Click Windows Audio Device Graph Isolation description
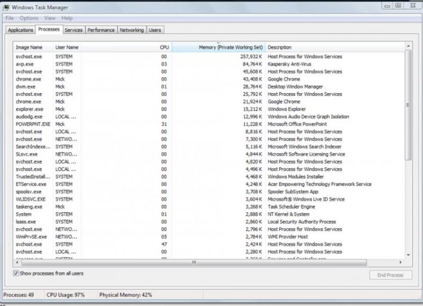Screen dimensions: 423x306 coord(309,117)
